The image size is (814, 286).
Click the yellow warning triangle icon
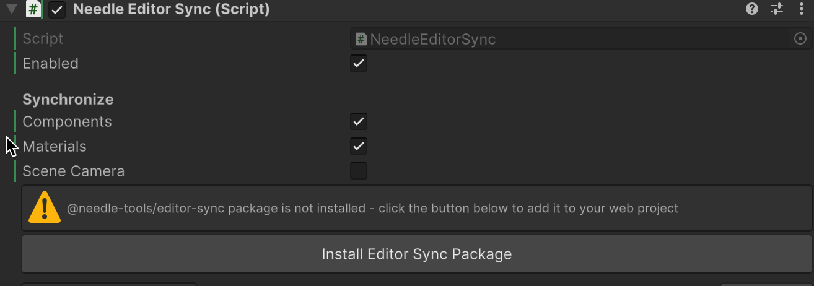click(x=45, y=207)
